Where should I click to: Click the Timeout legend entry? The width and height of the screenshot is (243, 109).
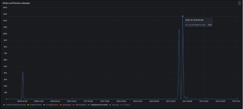127,105
